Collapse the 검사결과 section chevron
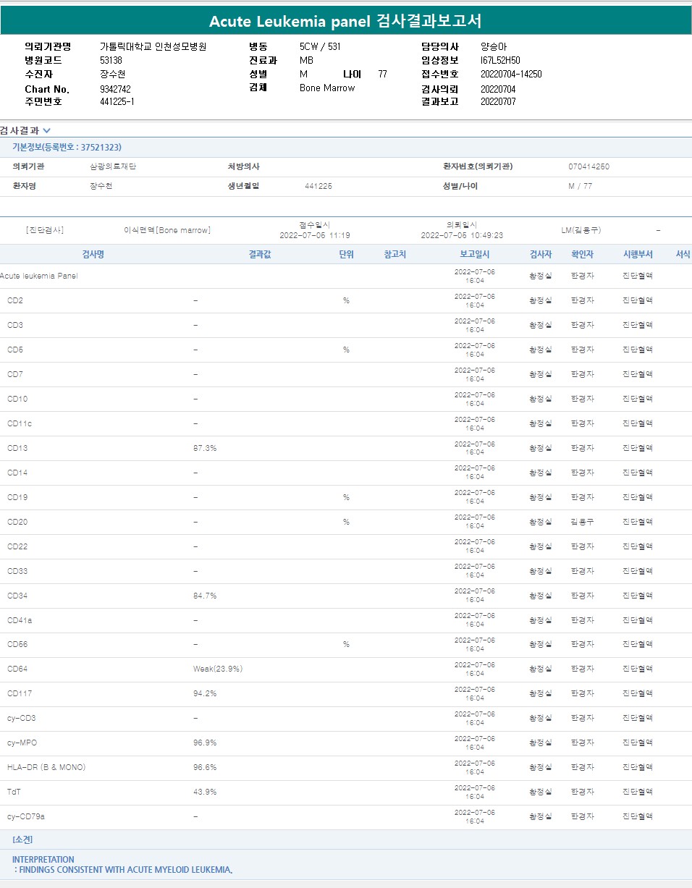This screenshot has height=888, width=692. [x=47, y=130]
